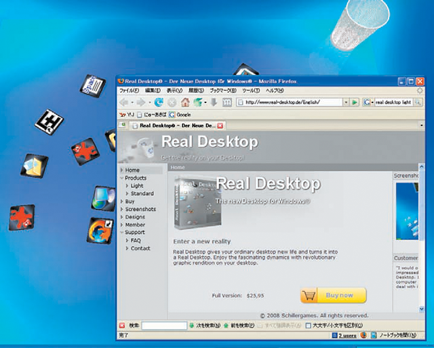
Task: Click the yellow Buy now button
Action: (x=333, y=295)
